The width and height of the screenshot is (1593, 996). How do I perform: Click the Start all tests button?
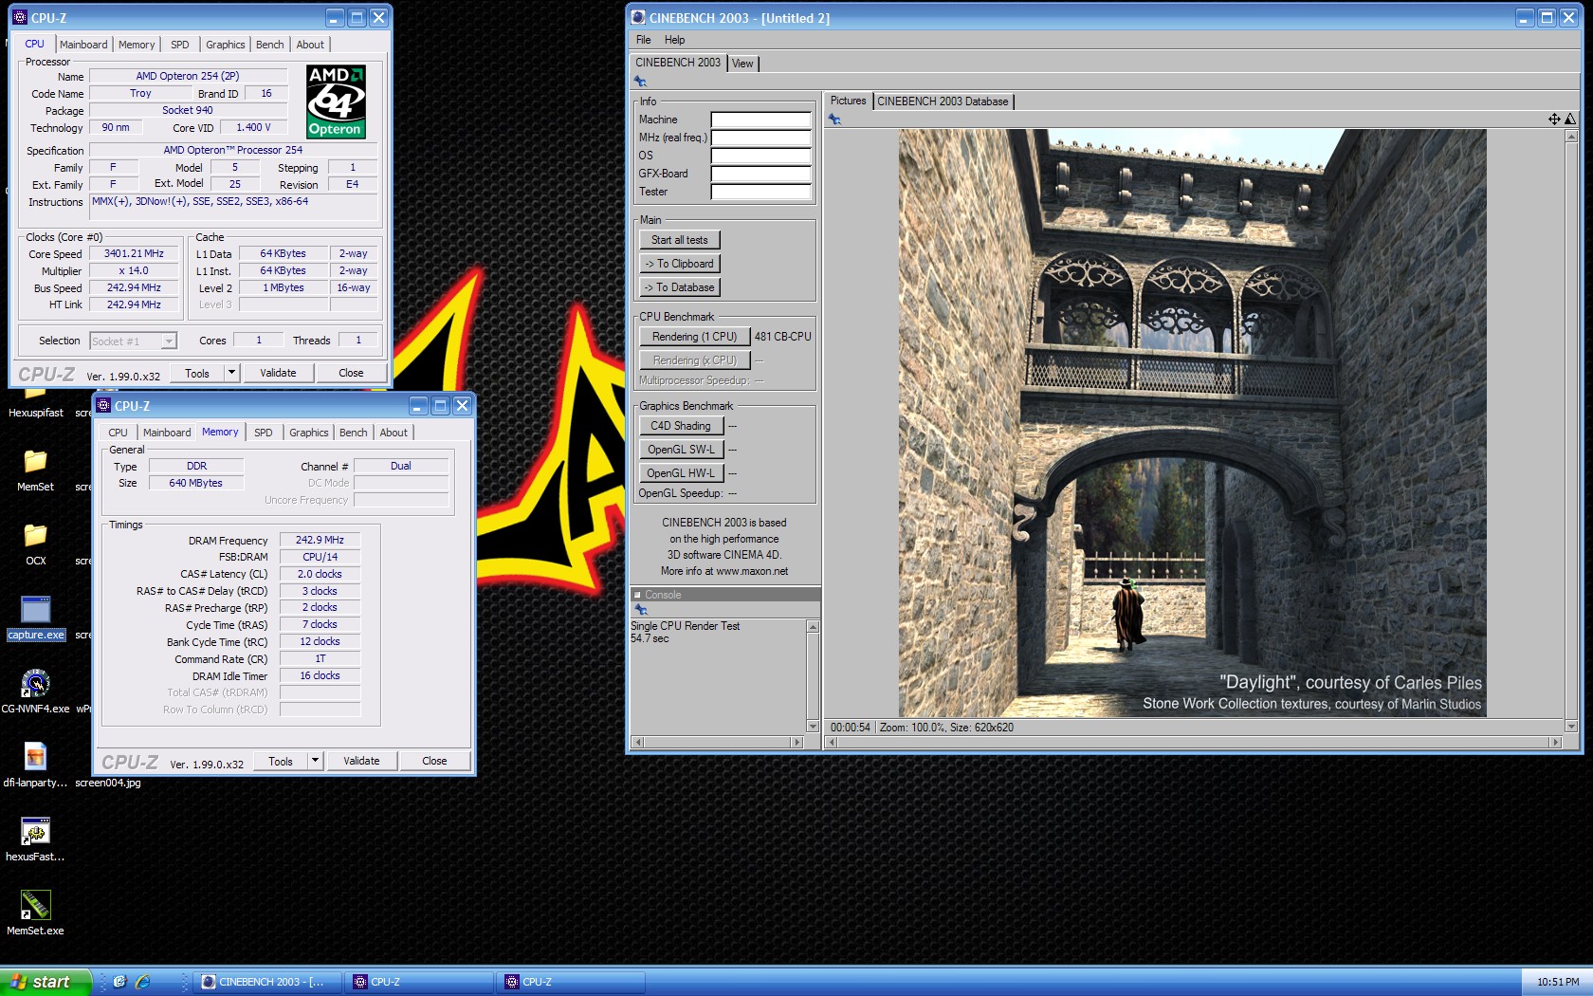click(680, 240)
